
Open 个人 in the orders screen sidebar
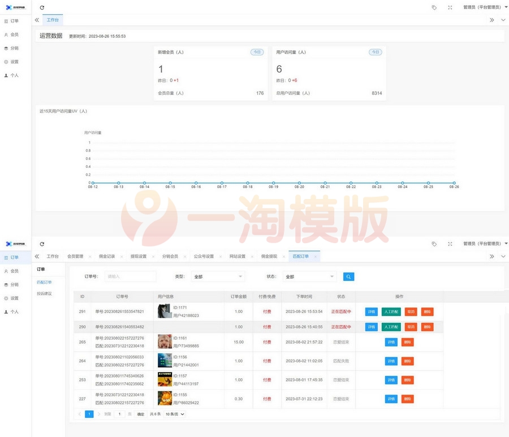15,311
